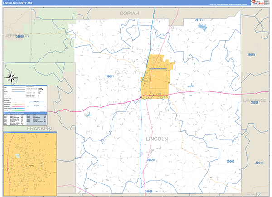The image size is (272, 197).
Task: Select ZIP code label 39654
Action: [255, 103]
